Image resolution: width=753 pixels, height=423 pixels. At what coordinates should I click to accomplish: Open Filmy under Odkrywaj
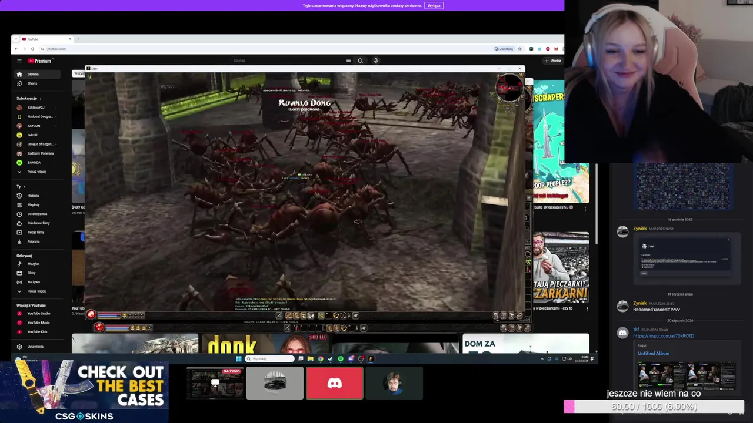point(37,273)
